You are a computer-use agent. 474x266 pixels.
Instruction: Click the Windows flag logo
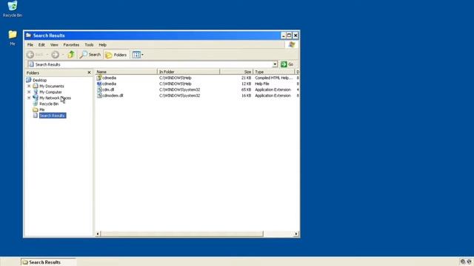[x=292, y=44]
